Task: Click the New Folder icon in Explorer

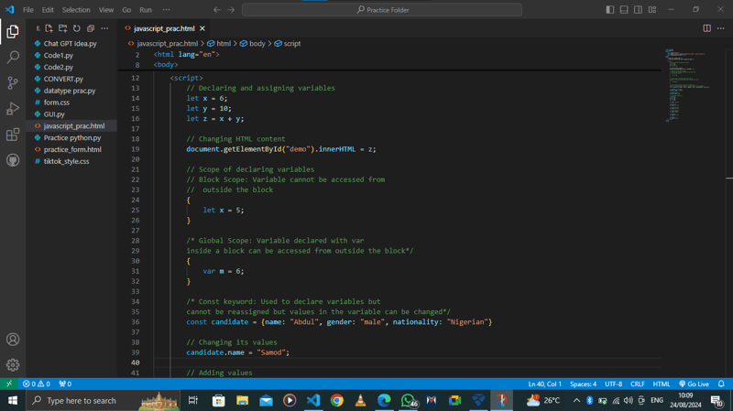Action: (62, 28)
